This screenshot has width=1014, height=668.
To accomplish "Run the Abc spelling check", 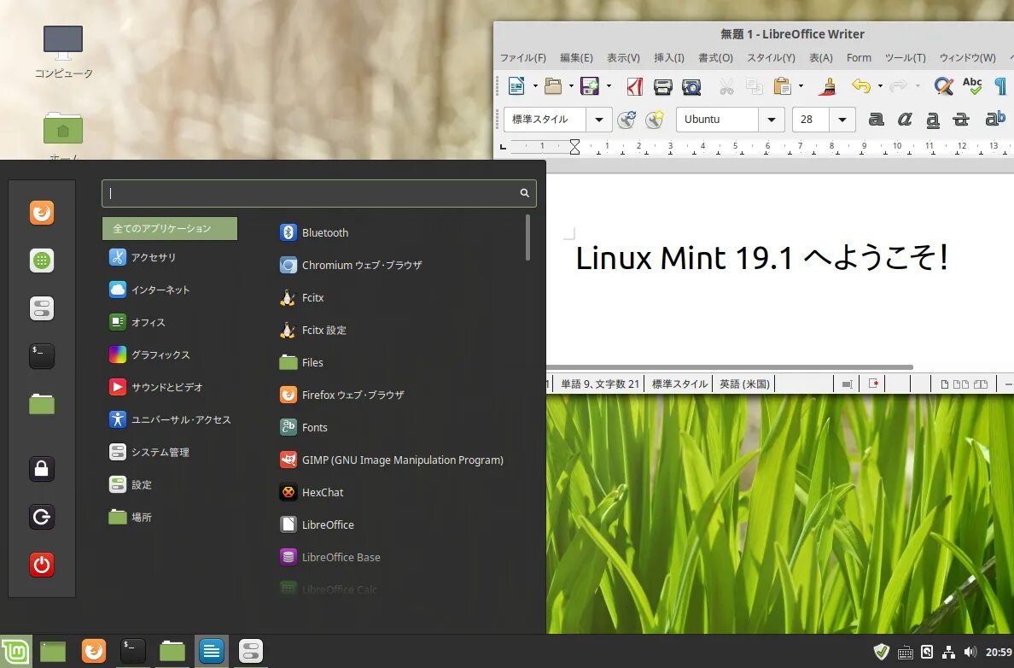I will tap(972, 85).
